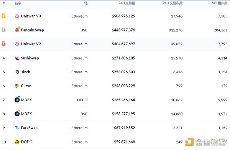Click the PancakeSwap bunny icon
This screenshot has height=150, width=230.
coord(17,30)
